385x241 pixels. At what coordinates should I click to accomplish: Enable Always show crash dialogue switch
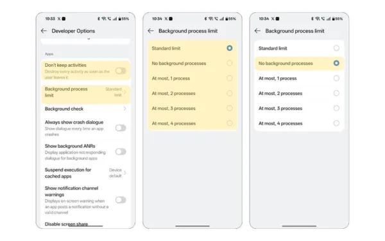point(121,128)
